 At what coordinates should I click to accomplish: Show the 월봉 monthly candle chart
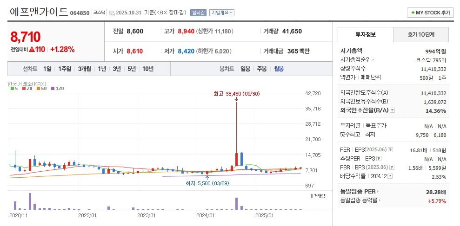point(279,69)
